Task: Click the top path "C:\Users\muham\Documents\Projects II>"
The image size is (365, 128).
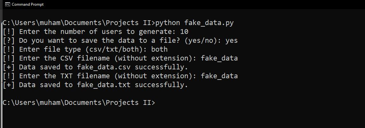Action: click(x=78, y=23)
